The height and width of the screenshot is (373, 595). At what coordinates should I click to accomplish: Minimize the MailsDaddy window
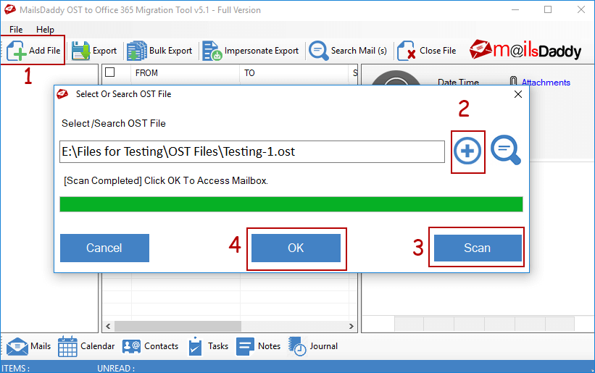tap(515, 10)
